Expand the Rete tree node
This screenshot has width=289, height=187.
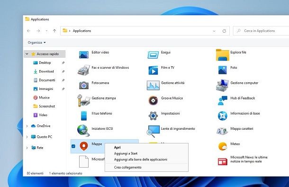(27, 148)
